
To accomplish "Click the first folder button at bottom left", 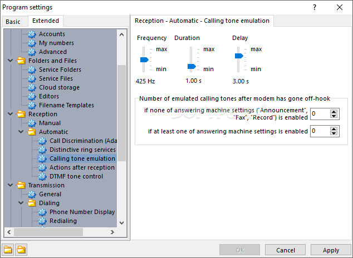I will click(8, 250).
